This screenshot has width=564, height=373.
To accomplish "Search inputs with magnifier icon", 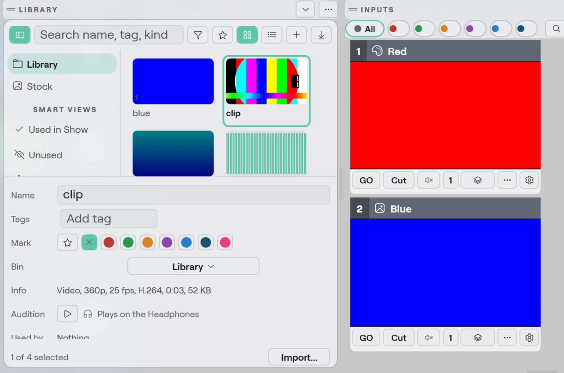I will [x=556, y=29].
